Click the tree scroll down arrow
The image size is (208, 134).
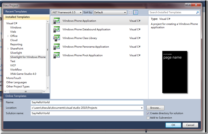pos(48,88)
